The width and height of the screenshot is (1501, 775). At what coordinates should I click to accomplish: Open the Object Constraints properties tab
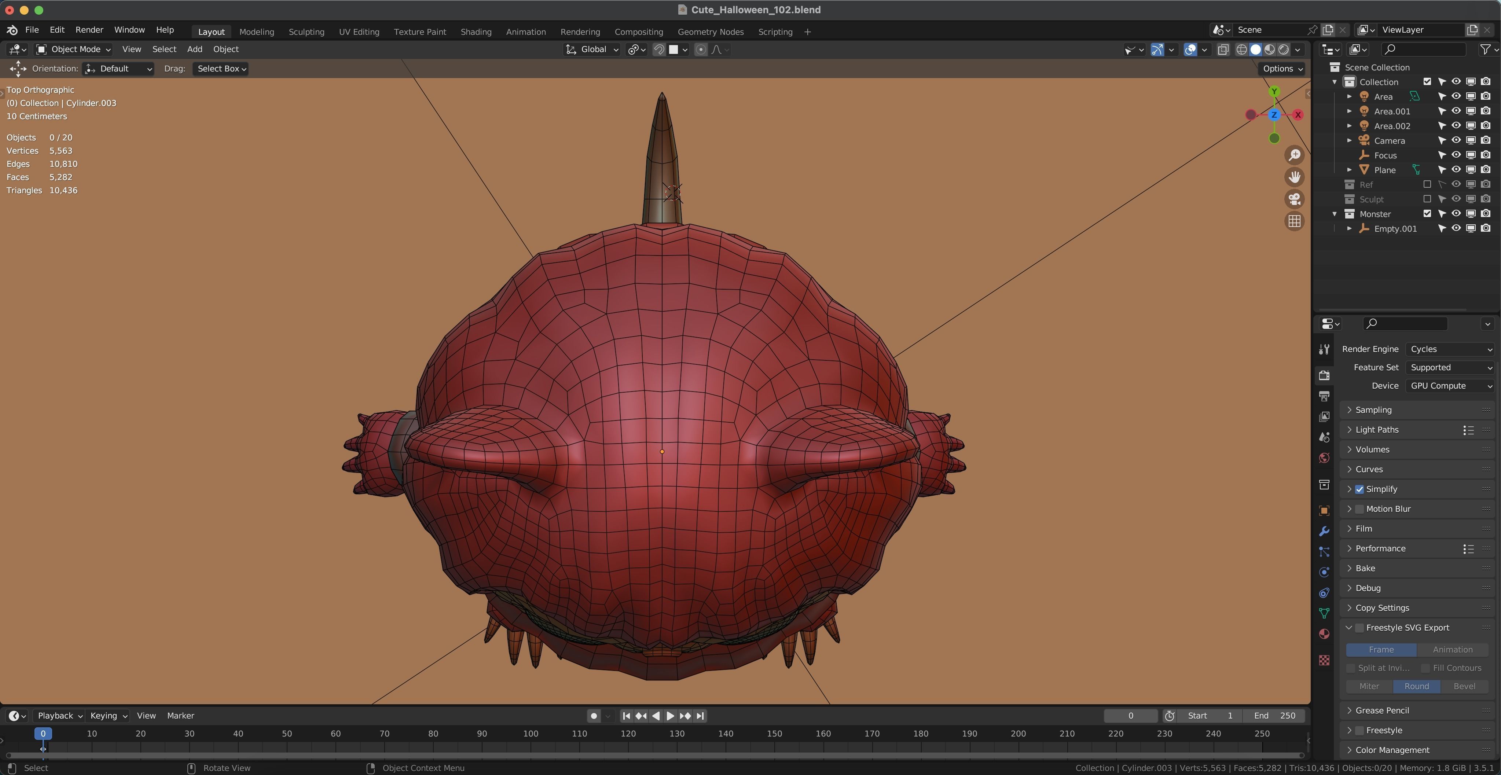click(1324, 593)
